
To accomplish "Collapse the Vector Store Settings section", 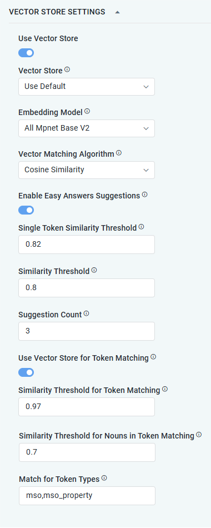I will [118, 12].
